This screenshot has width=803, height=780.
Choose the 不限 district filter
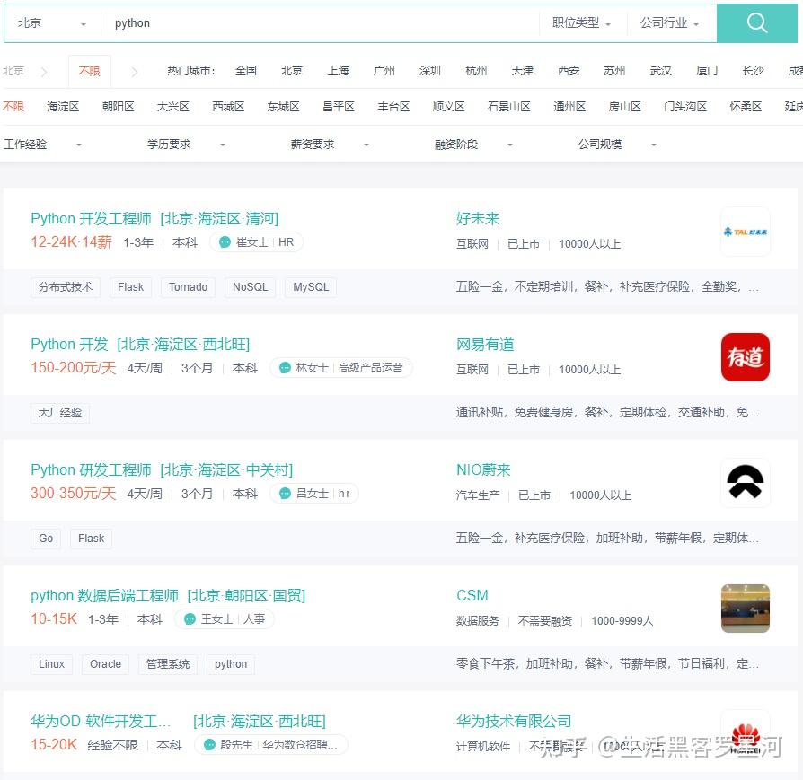13,107
